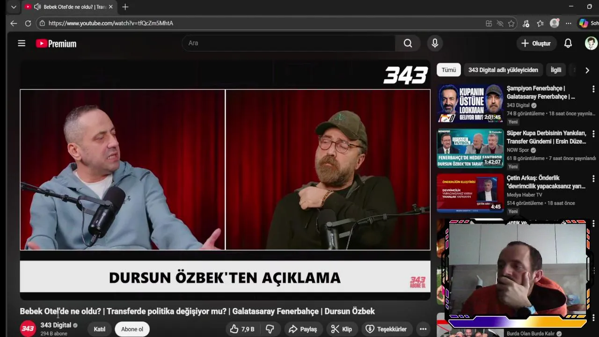This screenshot has width=599, height=337.
Task: Open options for Şampiyon Fenerbahçe video
Action: point(593,89)
